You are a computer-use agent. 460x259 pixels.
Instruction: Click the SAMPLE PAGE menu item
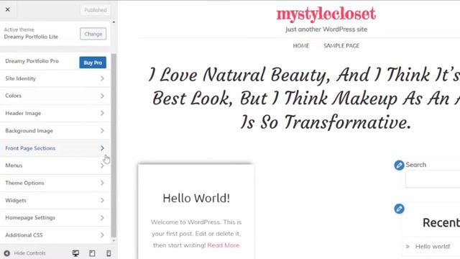341,46
